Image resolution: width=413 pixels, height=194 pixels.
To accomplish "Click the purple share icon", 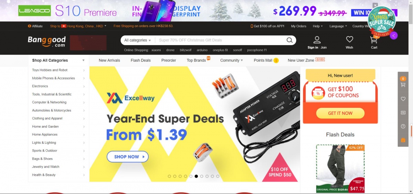I will point(394,35).
